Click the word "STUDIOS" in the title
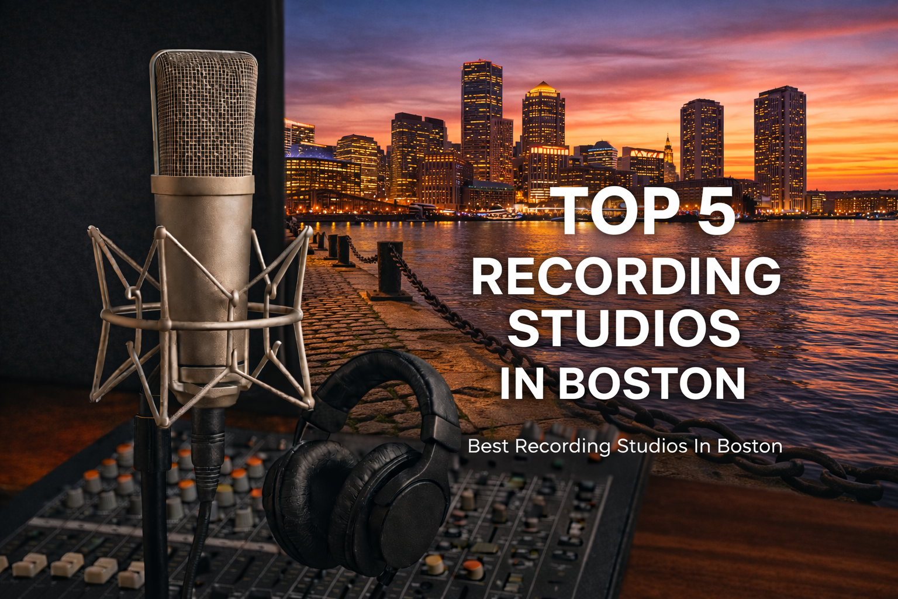Screen dimensions: 898x599 pyautogui.click(x=624, y=328)
